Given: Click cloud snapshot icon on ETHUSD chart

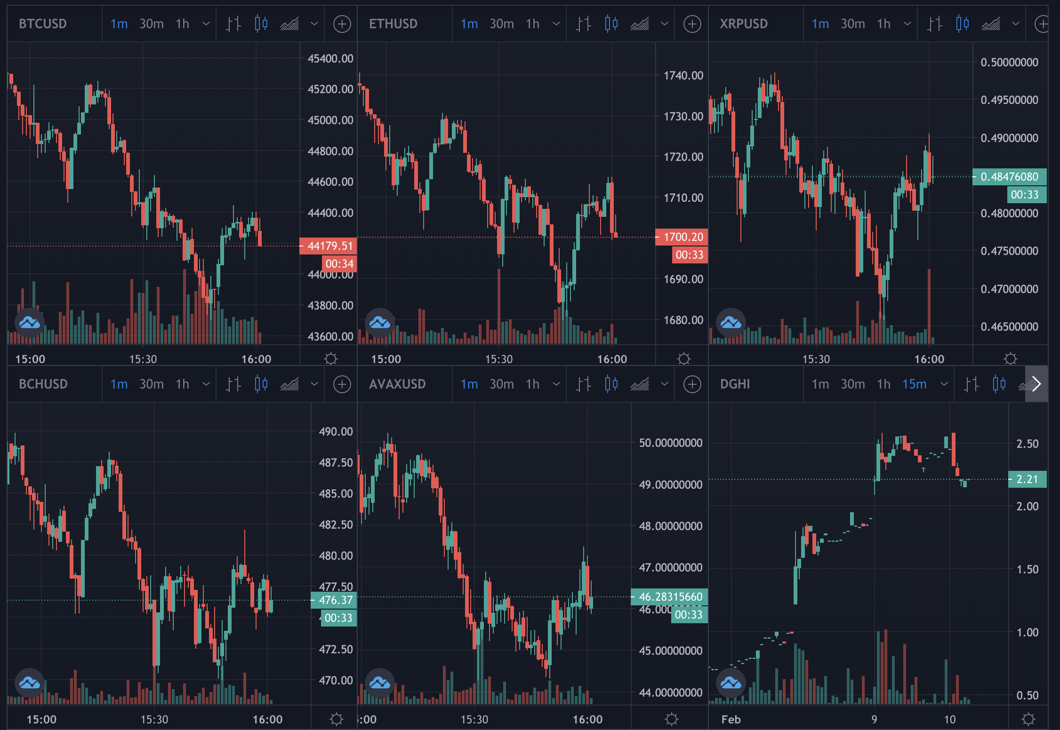Looking at the screenshot, I should coord(380,323).
